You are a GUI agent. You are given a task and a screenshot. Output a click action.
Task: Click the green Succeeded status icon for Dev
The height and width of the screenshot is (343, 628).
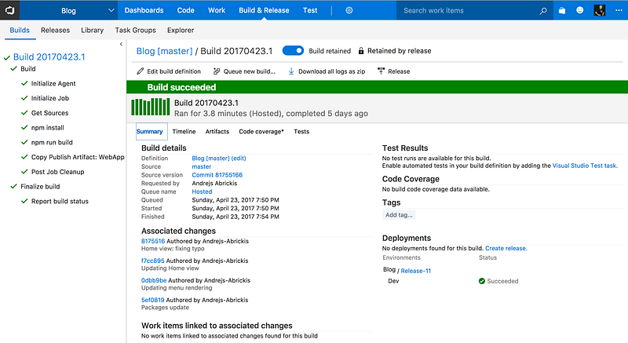(482, 281)
